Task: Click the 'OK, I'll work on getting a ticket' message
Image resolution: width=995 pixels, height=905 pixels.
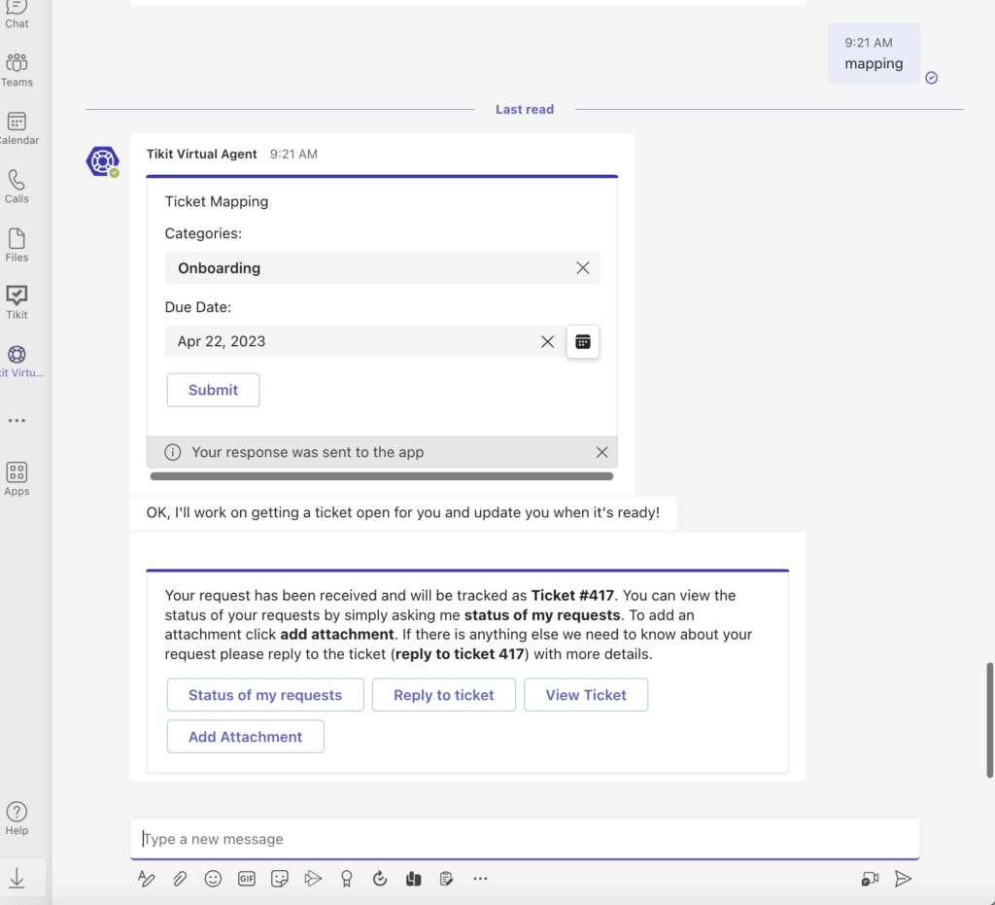Action: click(x=403, y=513)
